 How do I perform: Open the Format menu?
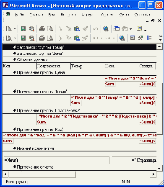tap(87, 15)
